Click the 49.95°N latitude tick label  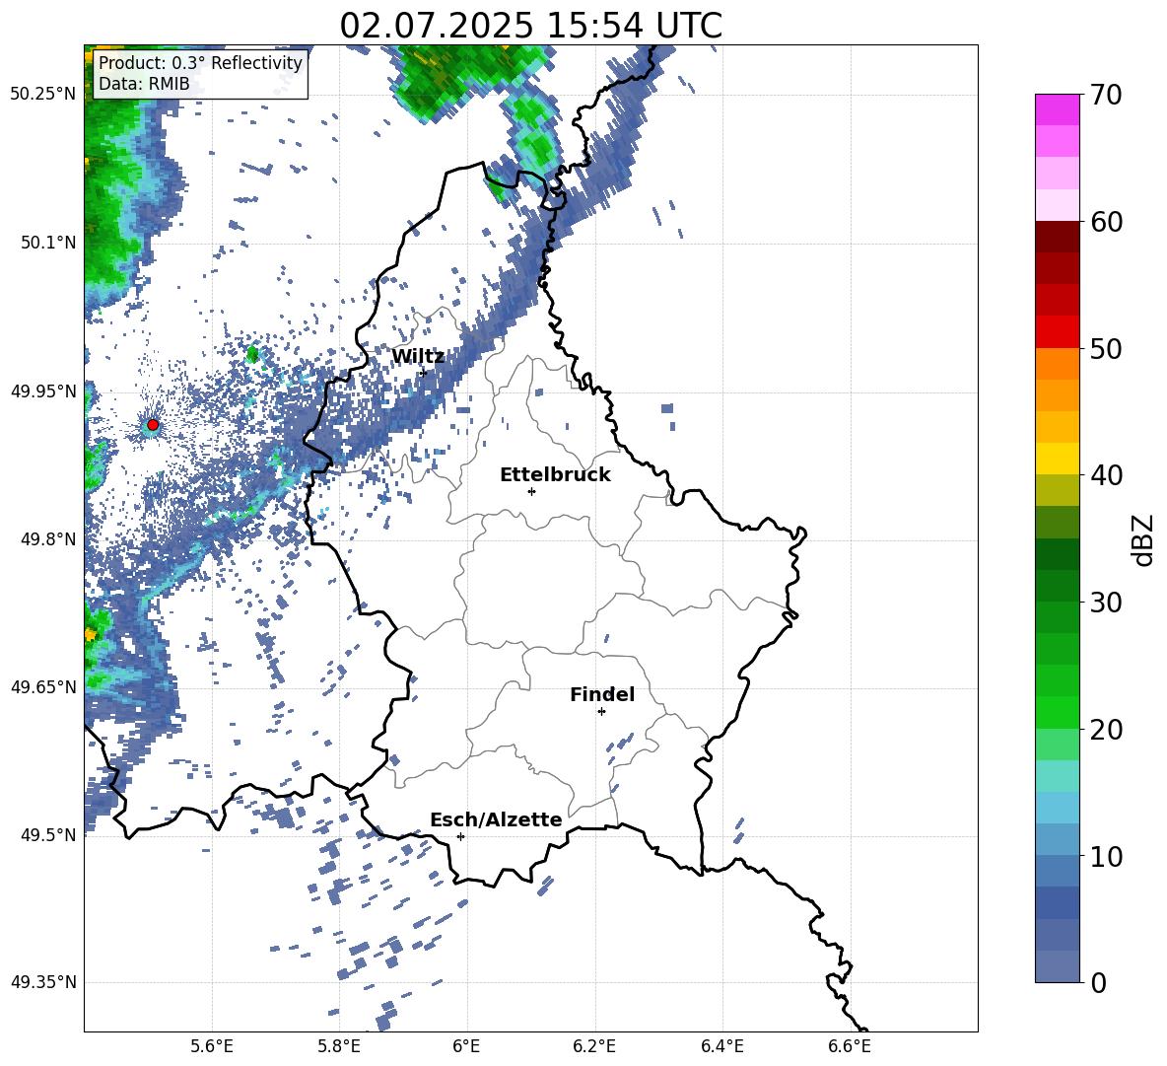[x=43, y=391]
